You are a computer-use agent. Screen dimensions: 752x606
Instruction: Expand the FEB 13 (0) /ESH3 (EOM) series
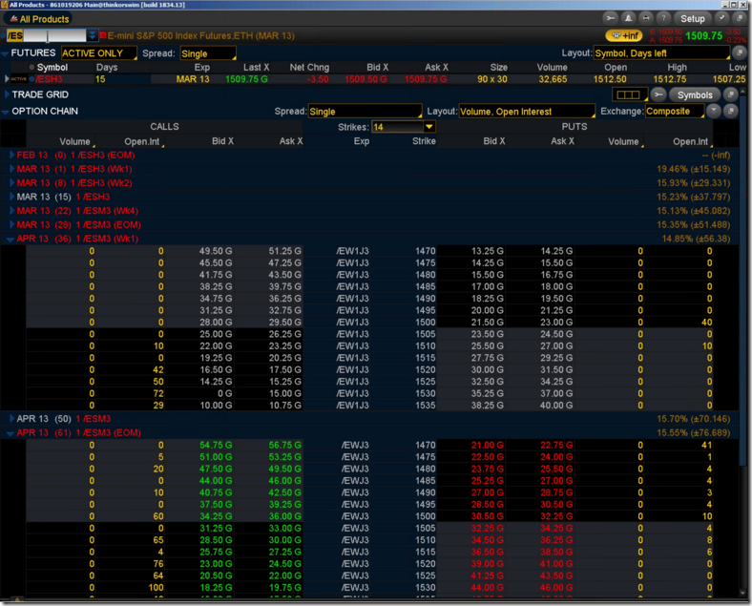(x=12, y=155)
